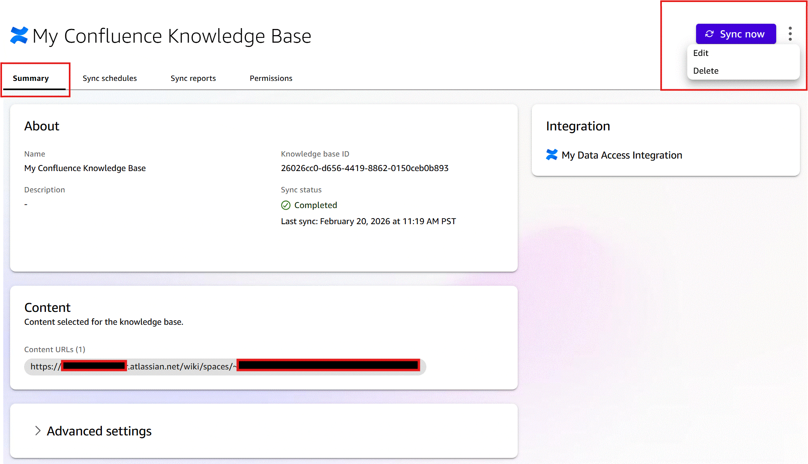Viewport: 808px width, 464px height.
Task: Choose Edit from the dropdown menu
Action: click(701, 53)
